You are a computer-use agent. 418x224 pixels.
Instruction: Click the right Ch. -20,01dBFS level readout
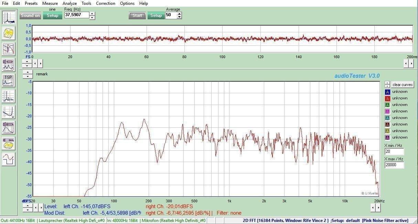coord(169,206)
